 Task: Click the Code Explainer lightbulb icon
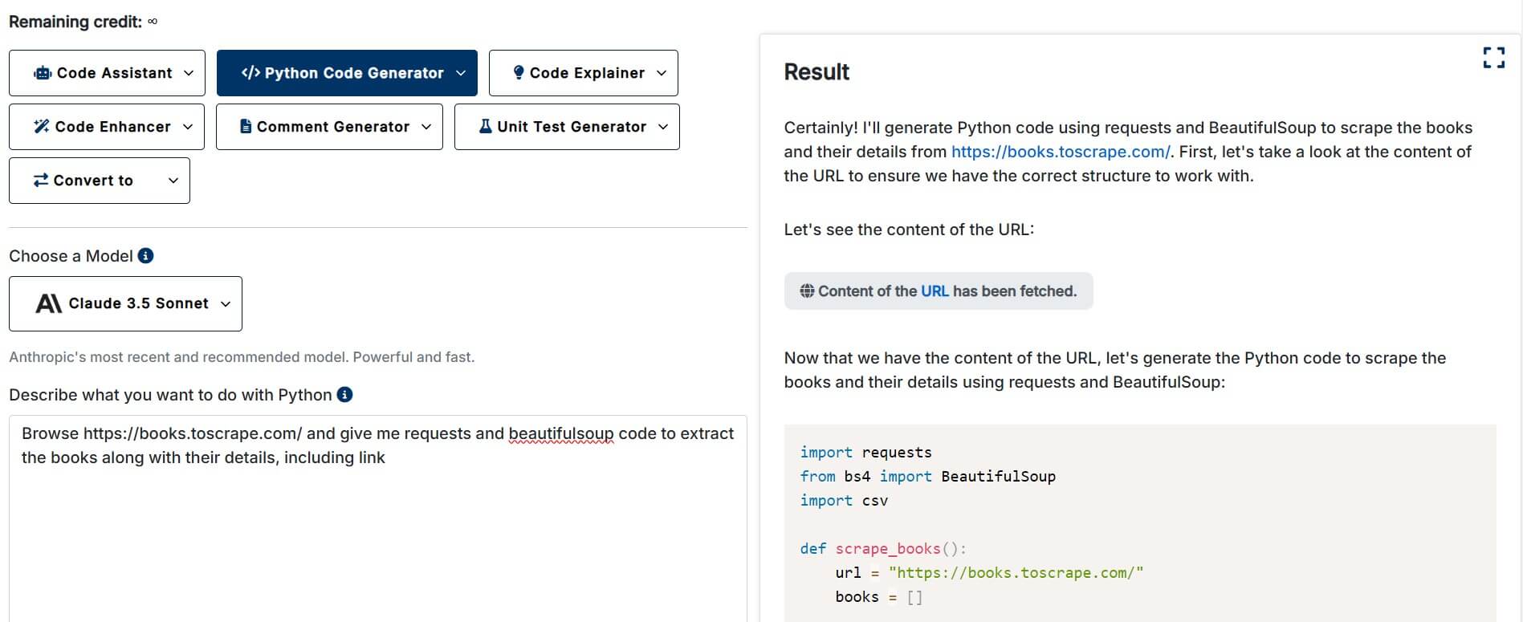tap(519, 72)
